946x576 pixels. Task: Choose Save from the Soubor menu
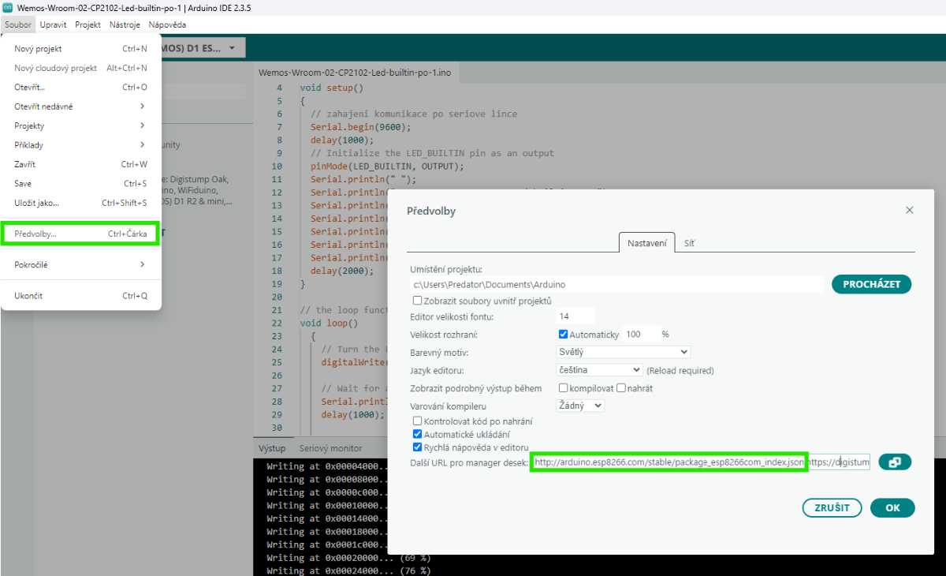(81, 183)
